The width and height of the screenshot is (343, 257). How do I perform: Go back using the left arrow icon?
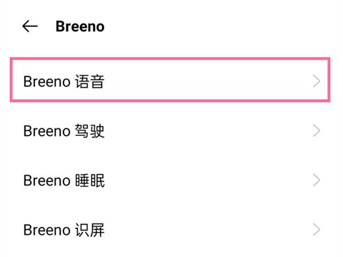(x=30, y=26)
